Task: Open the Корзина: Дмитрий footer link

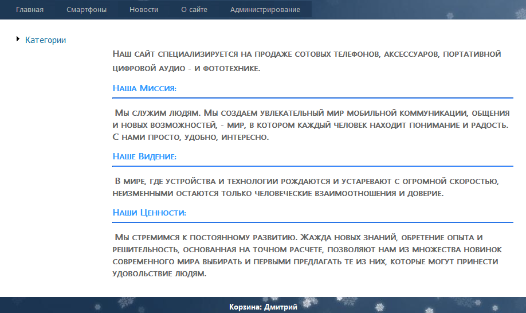Action: coord(263,307)
